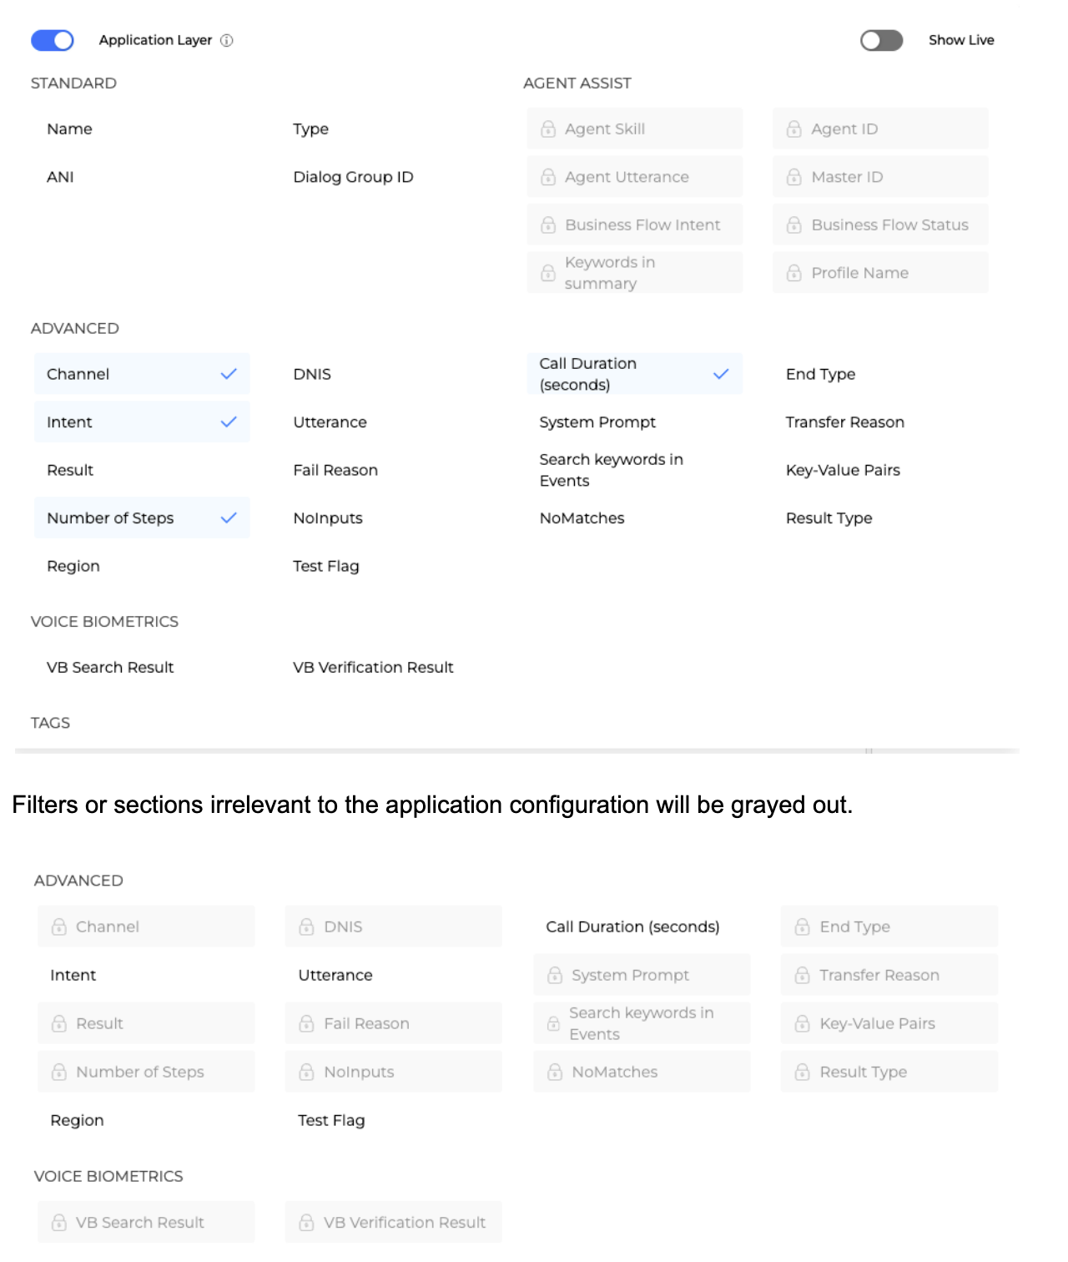Screen dimensions: 1068x1262
Task: Click the lock icon beside Master ID
Action: click(794, 177)
